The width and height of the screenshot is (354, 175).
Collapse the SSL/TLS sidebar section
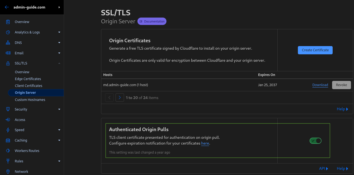59,63
